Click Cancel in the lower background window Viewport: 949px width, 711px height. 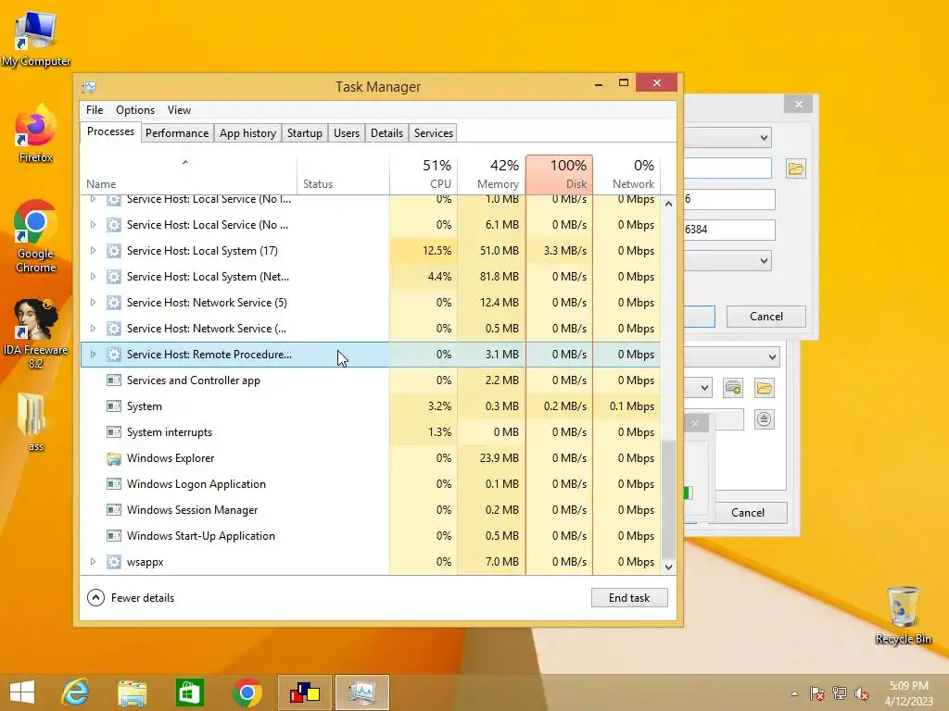748,513
